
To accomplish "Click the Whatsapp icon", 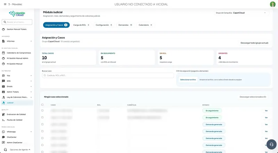I will [x=3, y=132].
